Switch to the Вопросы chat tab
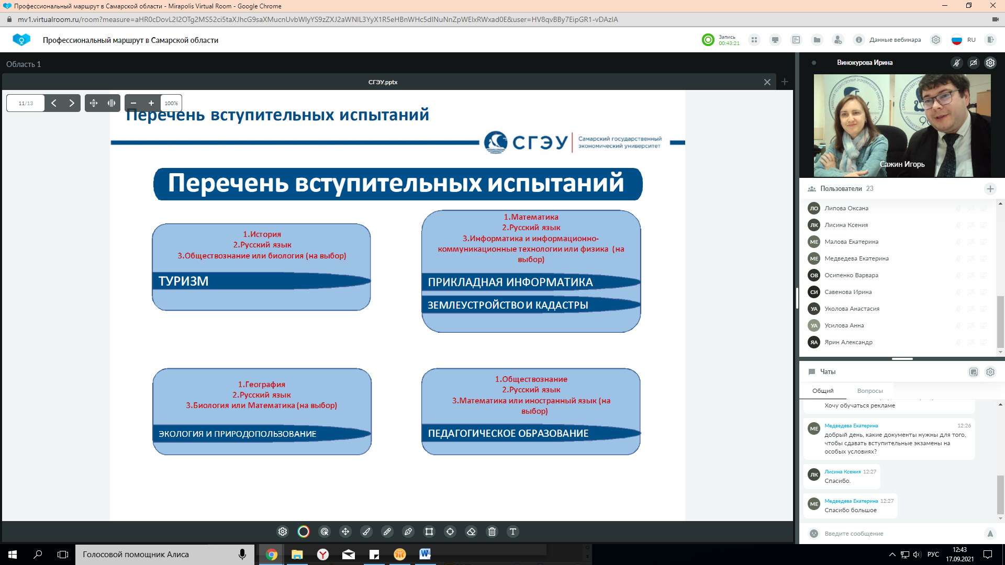Viewport: 1005px width, 565px height. (x=869, y=391)
